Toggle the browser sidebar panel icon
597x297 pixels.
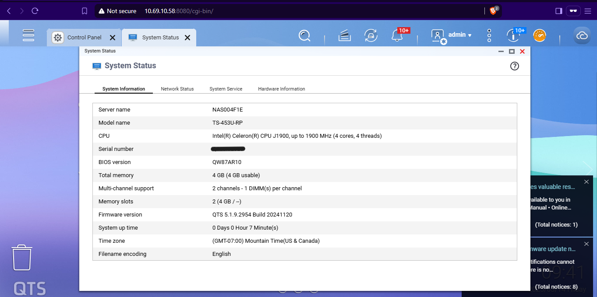(558, 11)
